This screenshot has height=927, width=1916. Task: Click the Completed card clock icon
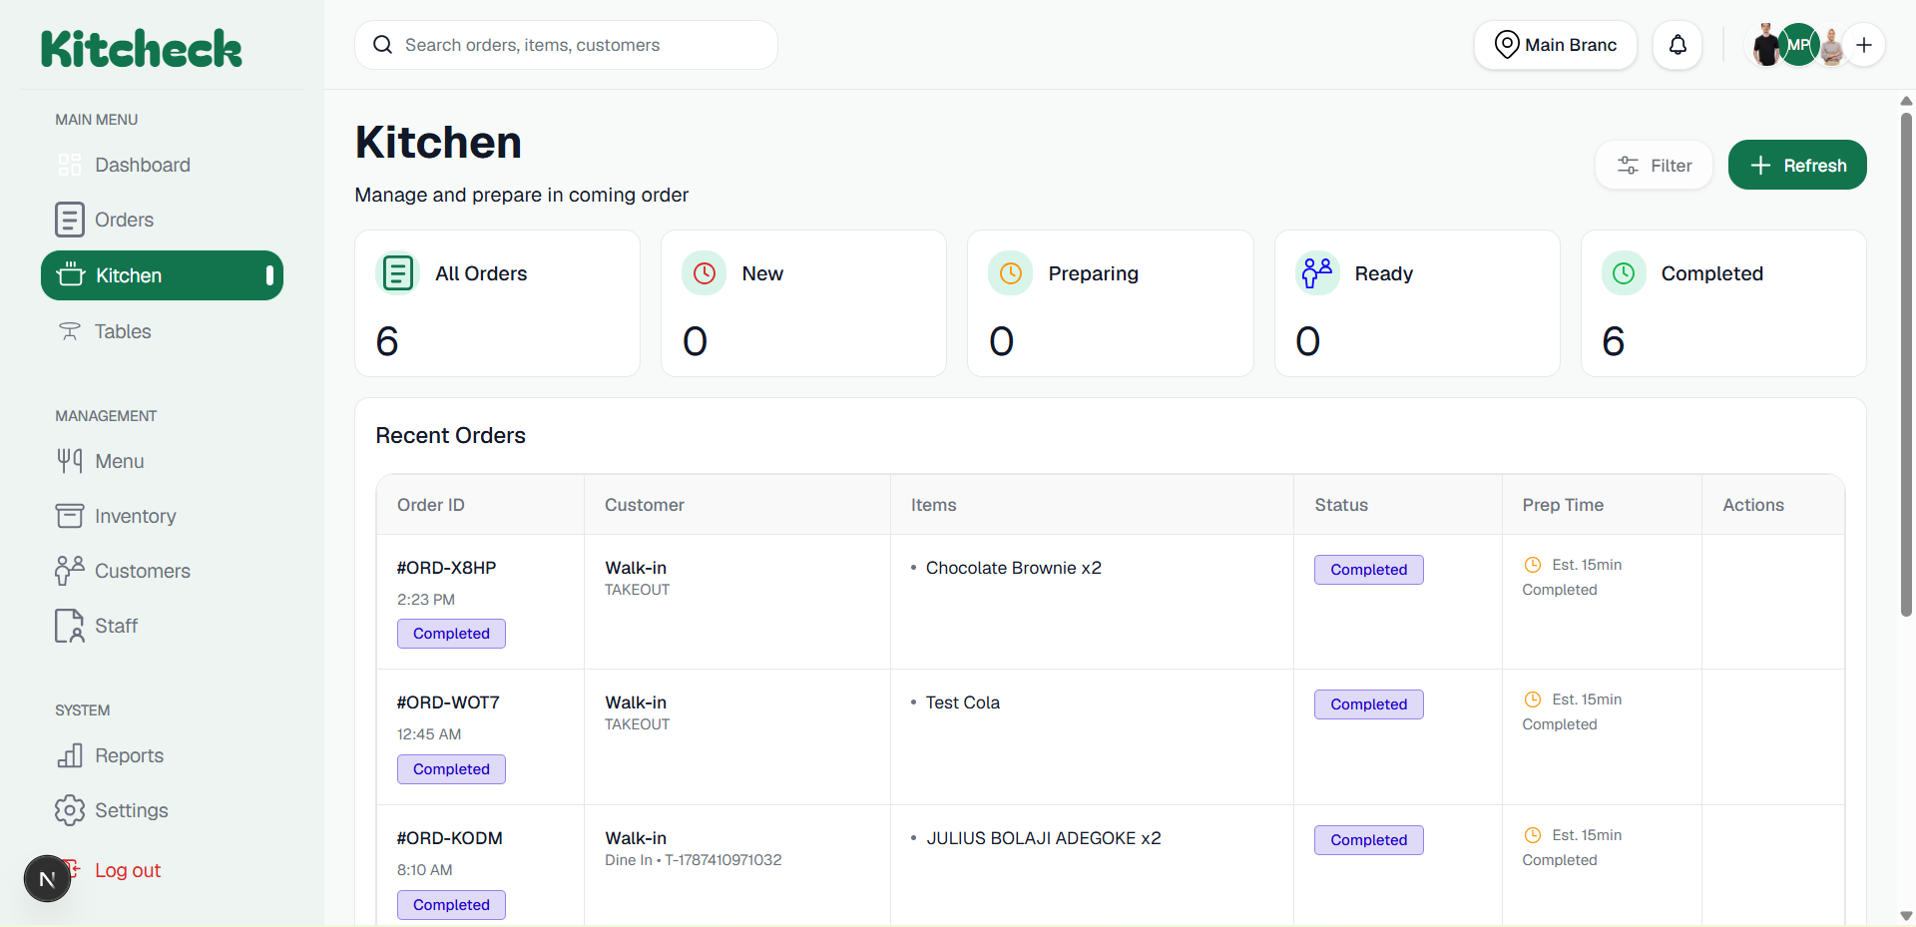coord(1624,272)
